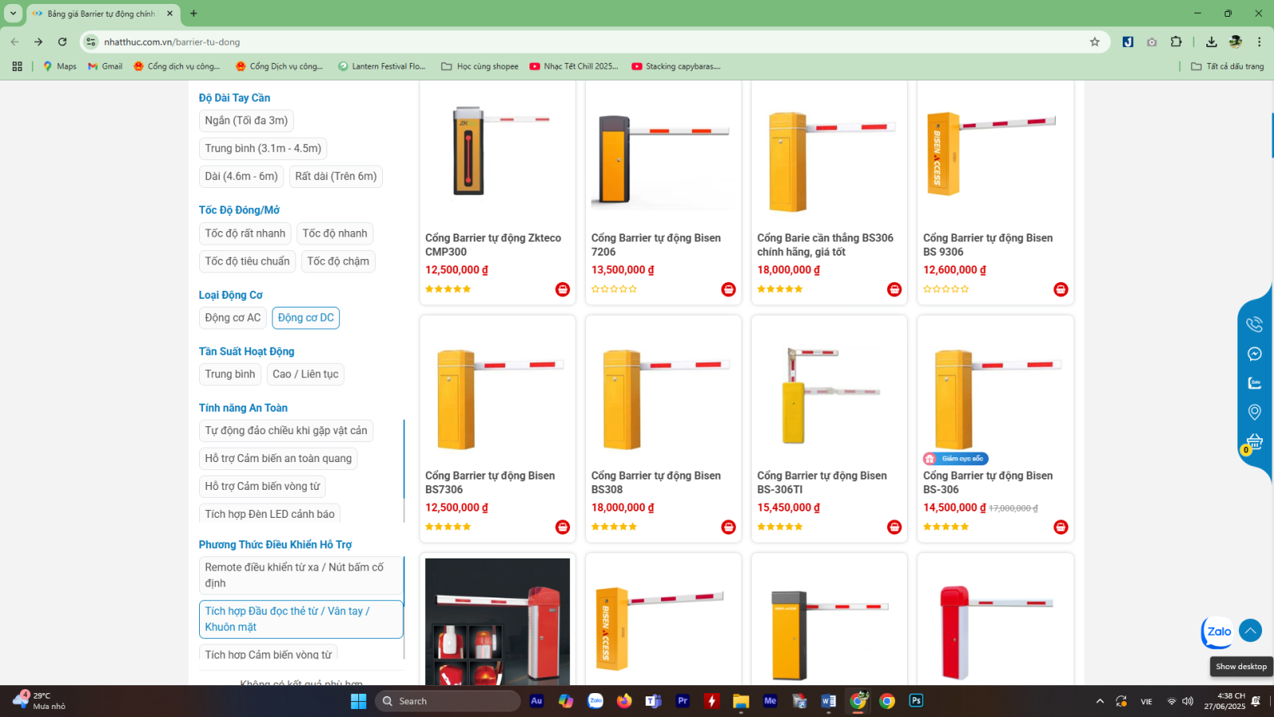Open Chrome menu with three dots
Image resolution: width=1274 pixels, height=717 pixels.
1259,41
